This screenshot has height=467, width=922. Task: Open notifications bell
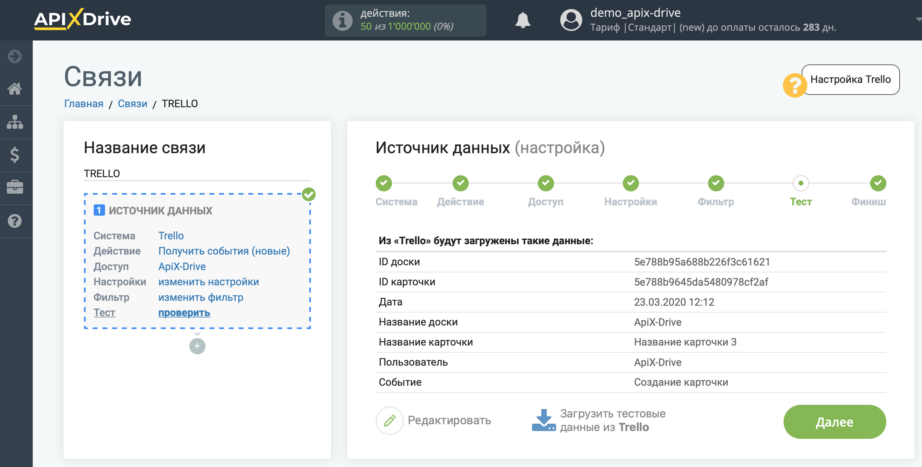[523, 20]
